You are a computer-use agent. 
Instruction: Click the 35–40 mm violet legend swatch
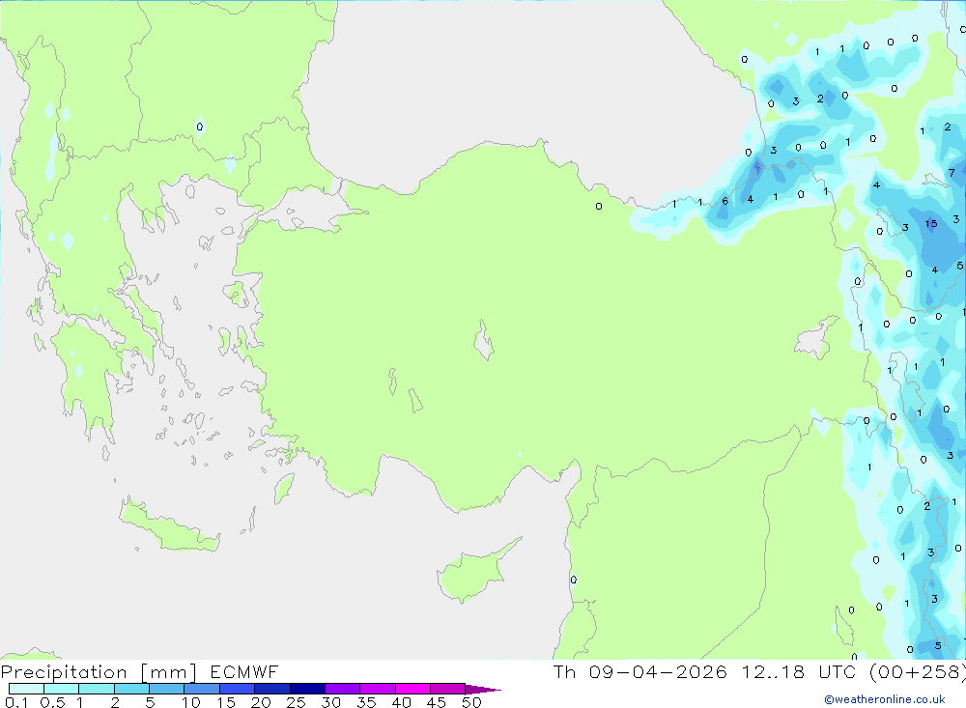pyautogui.click(x=378, y=689)
